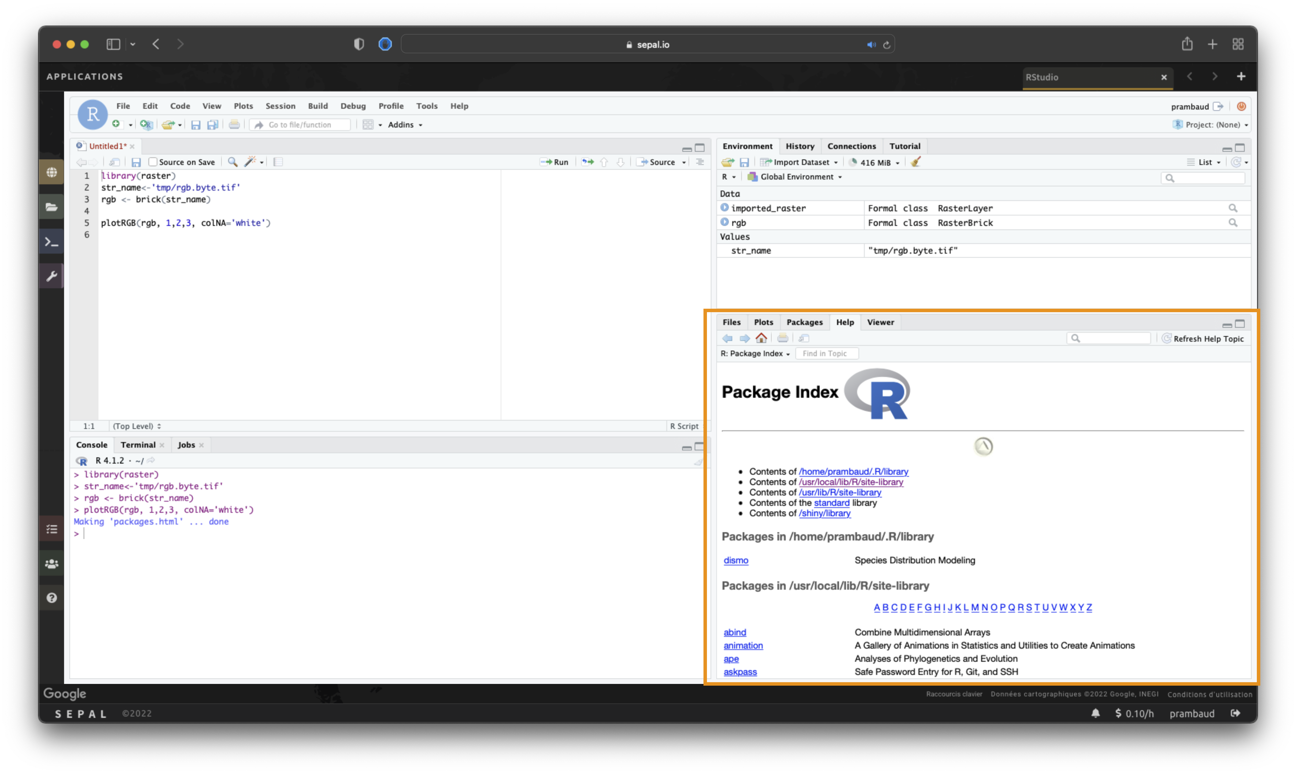The image size is (1296, 774).
Task: Click the Refresh Help Topic button
Action: [1203, 338]
